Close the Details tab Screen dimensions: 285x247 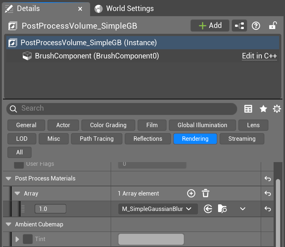[x=80, y=9]
